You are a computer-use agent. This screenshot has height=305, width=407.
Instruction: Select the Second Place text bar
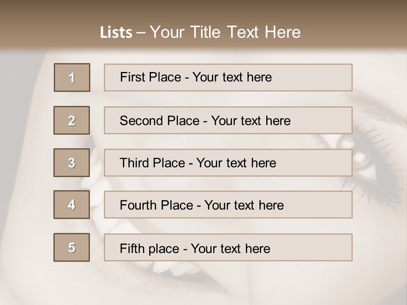pos(228,120)
